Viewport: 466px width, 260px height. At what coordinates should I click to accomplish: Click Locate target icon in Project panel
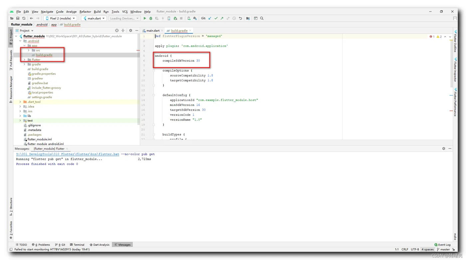[117, 30]
